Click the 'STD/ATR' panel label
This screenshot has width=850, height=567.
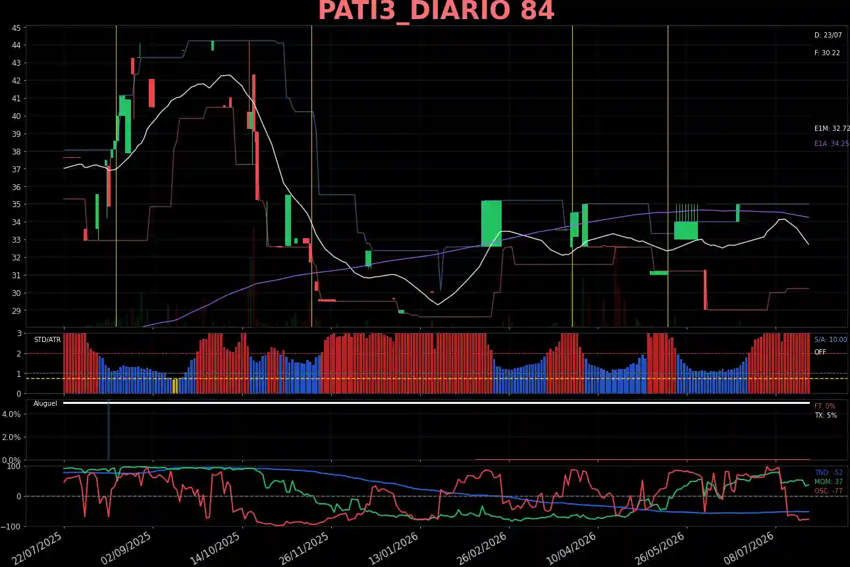pyautogui.click(x=47, y=339)
